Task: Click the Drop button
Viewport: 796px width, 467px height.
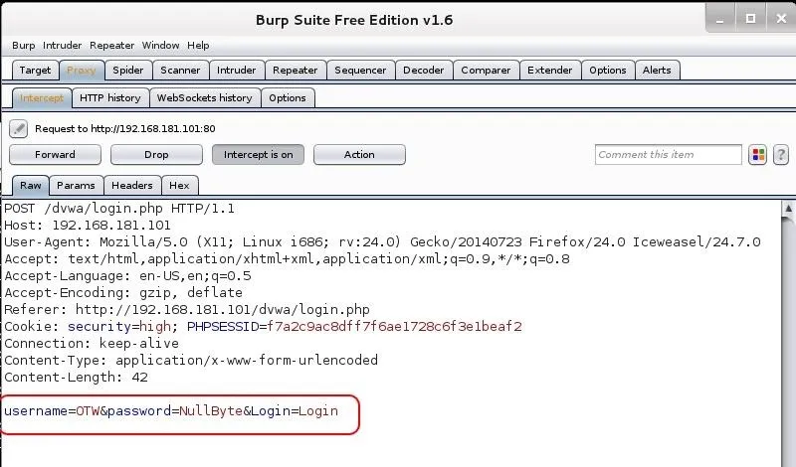Action: tap(156, 155)
